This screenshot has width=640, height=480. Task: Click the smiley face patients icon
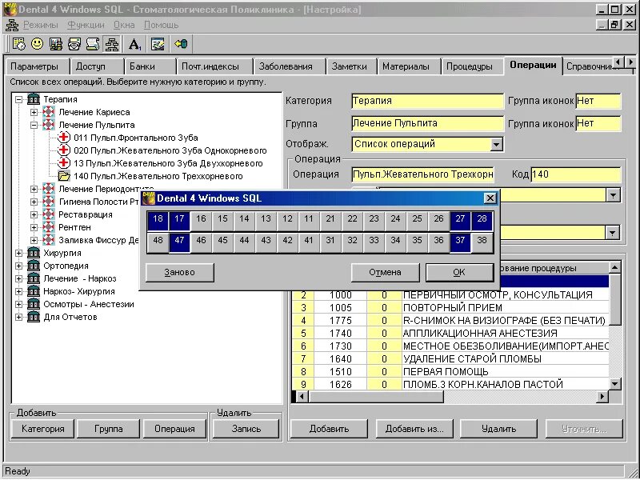click(37, 44)
